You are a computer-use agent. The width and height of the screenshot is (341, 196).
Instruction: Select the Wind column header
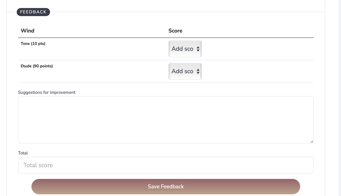[27, 31]
